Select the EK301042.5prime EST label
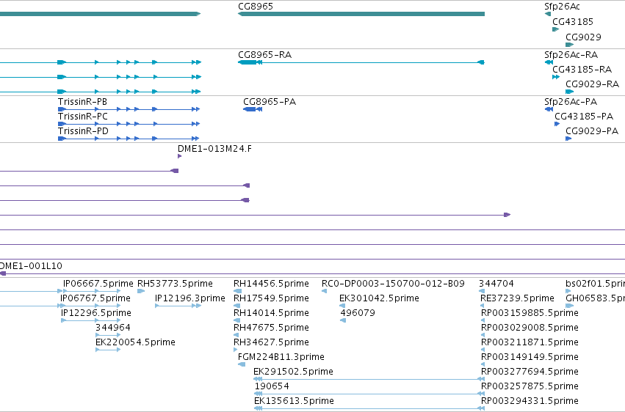The image size is (625, 412). pos(379,298)
